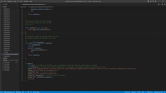This screenshot has width=166, height=93.
Task: Click the windows-gcc-x64 configuration status item
Action: tap(158, 92)
